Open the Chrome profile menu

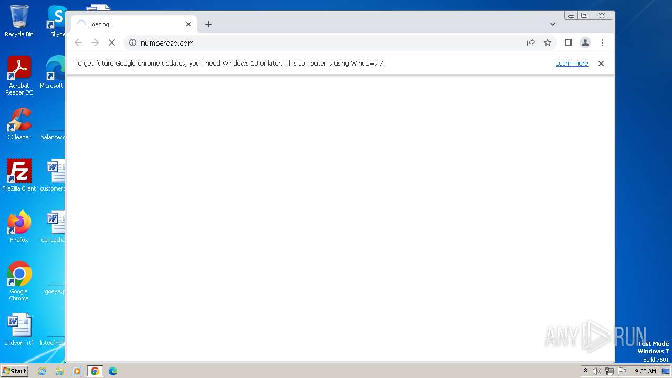click(x=585, y=43)
